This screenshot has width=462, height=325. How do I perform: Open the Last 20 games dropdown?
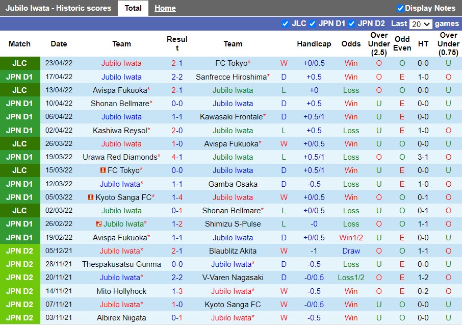click(x=421, y=24)
